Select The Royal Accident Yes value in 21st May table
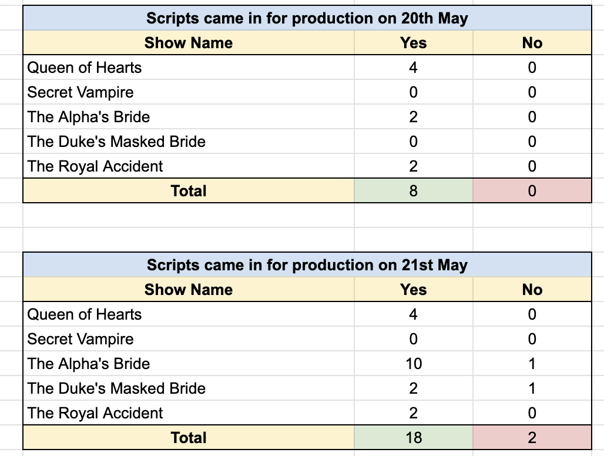Screen dimensions: 604x456 coord(413,413)
